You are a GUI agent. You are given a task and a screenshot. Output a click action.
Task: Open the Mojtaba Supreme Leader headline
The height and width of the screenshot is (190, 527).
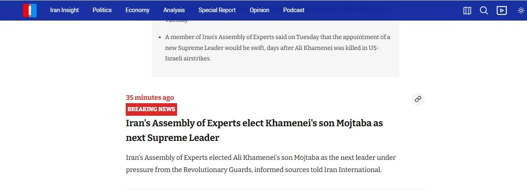(x=254, y=130)
